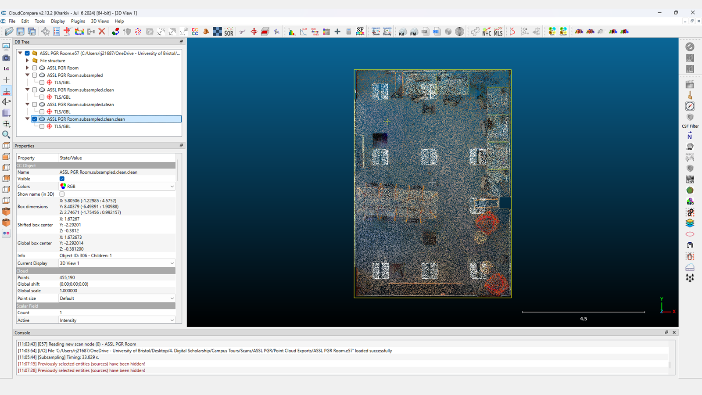Image resolution: width=702 pixels, height=395 pixels.
Task: Toggle Show name (in 3D) checkbox
Action: click(62, 194)
